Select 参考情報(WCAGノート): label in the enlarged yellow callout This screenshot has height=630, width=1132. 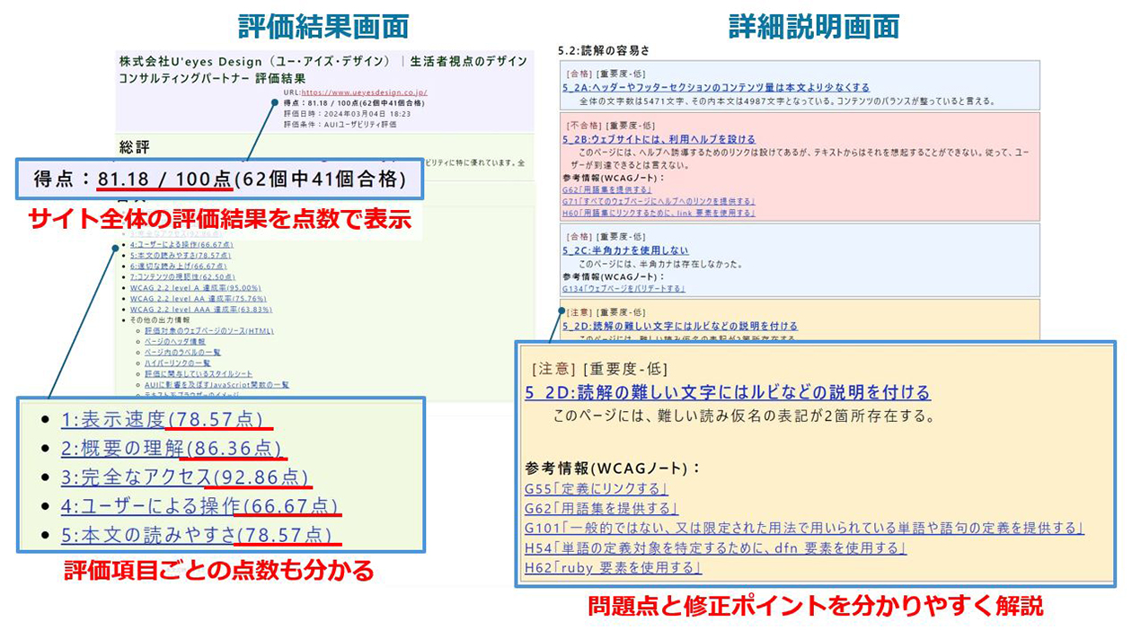612,468
